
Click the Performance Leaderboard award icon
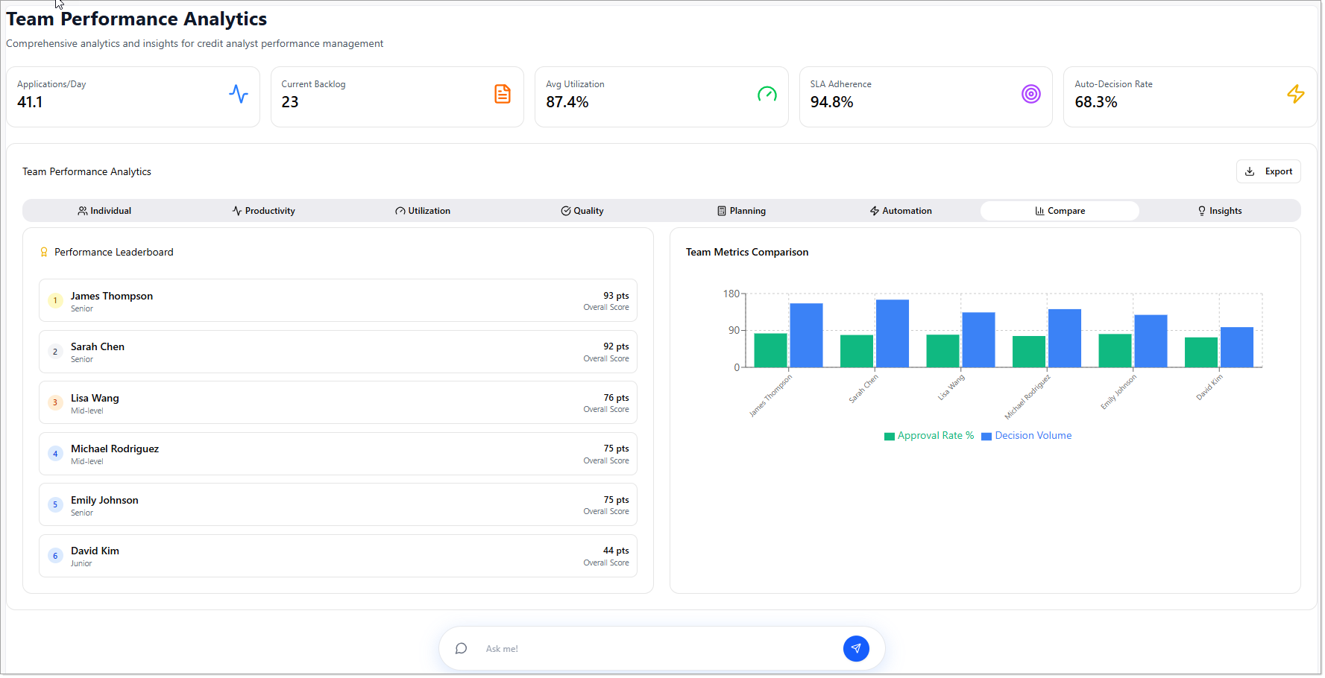click(x=44, y=253)
